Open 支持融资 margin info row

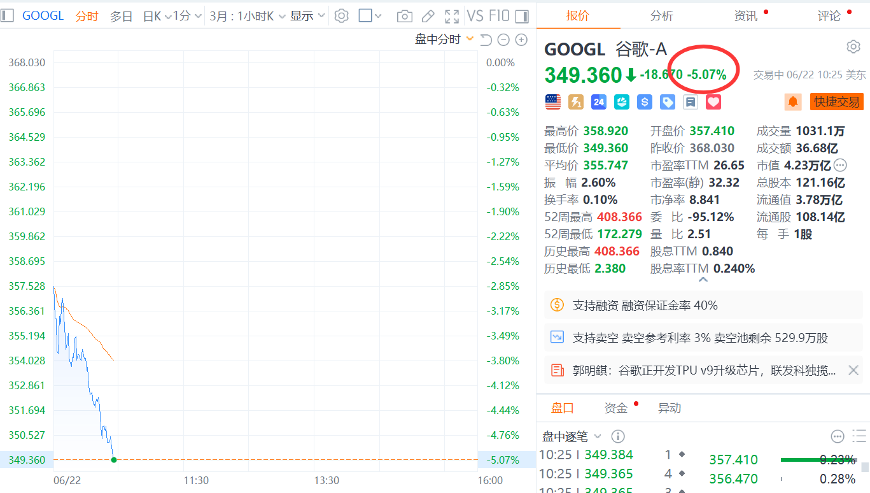coord(703,305)
